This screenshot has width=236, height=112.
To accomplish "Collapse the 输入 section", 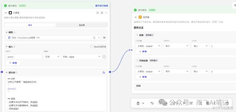I will pyautogui.click(x=7, y=47).
